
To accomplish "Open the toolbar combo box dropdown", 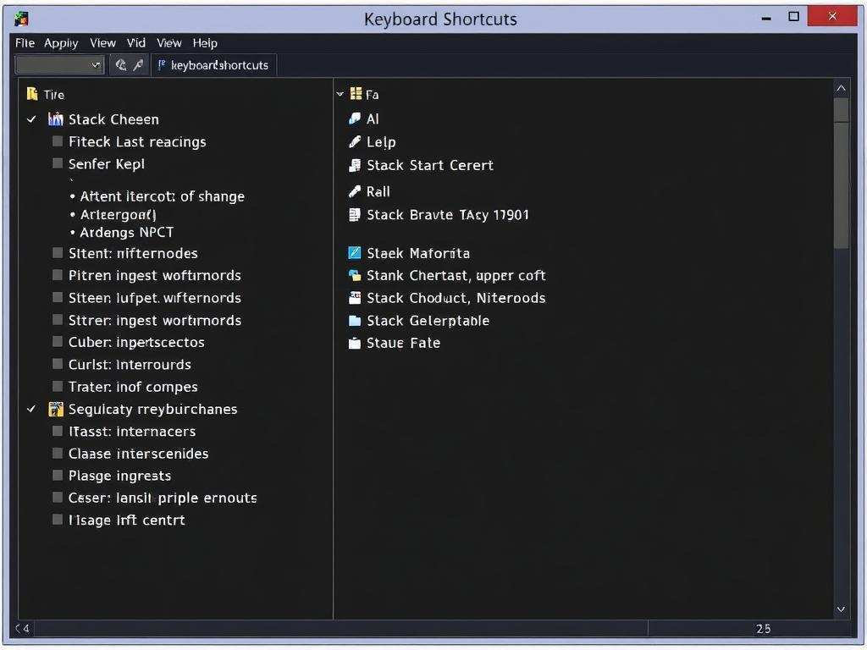I will tap(95, 65).
